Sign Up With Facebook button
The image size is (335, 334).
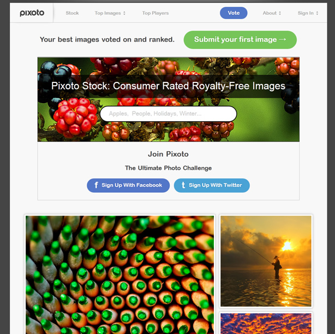pos(128,185)
